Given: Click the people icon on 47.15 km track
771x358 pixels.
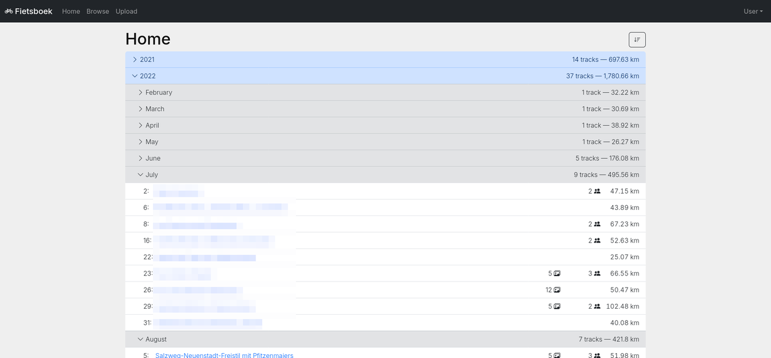Looking at the screenshot, I should 597,191.
